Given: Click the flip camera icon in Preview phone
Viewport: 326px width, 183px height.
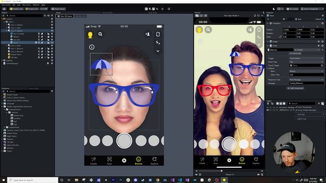Looking at the screenshot, I should (x=259, y=29).
